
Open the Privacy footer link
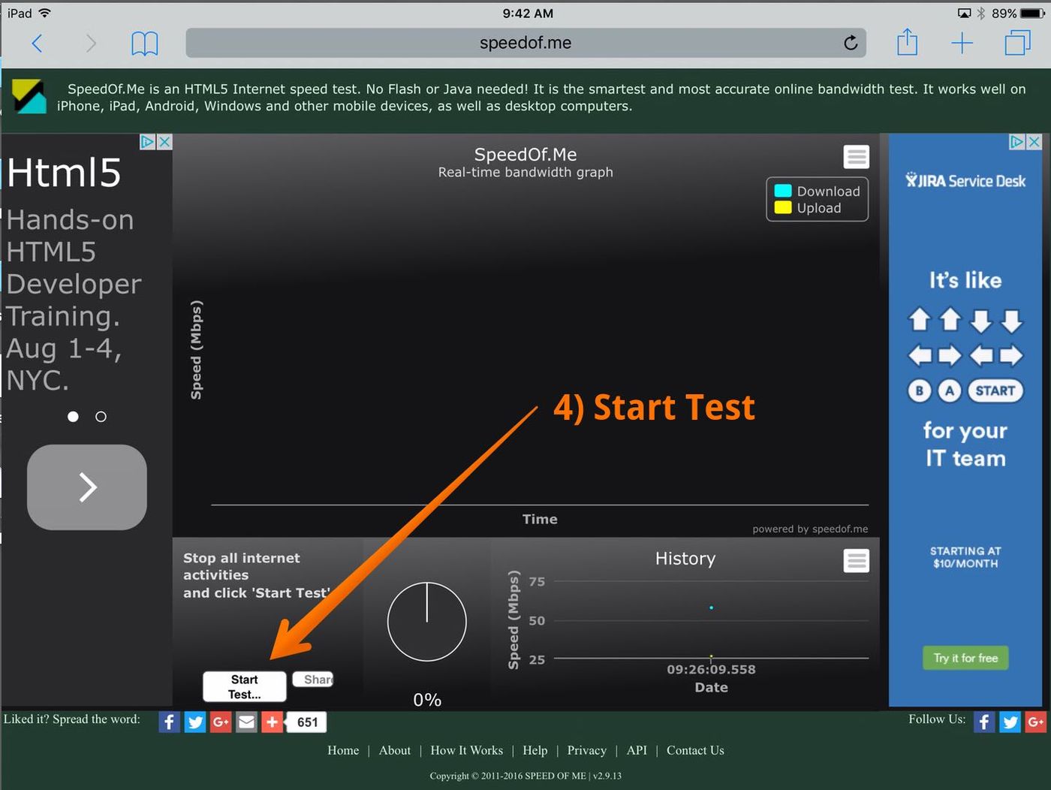[x=587, y=750]
